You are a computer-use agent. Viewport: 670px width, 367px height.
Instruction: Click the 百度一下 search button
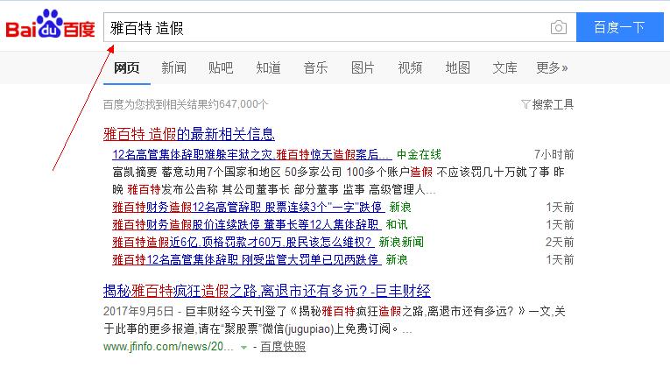coord(619,27)
